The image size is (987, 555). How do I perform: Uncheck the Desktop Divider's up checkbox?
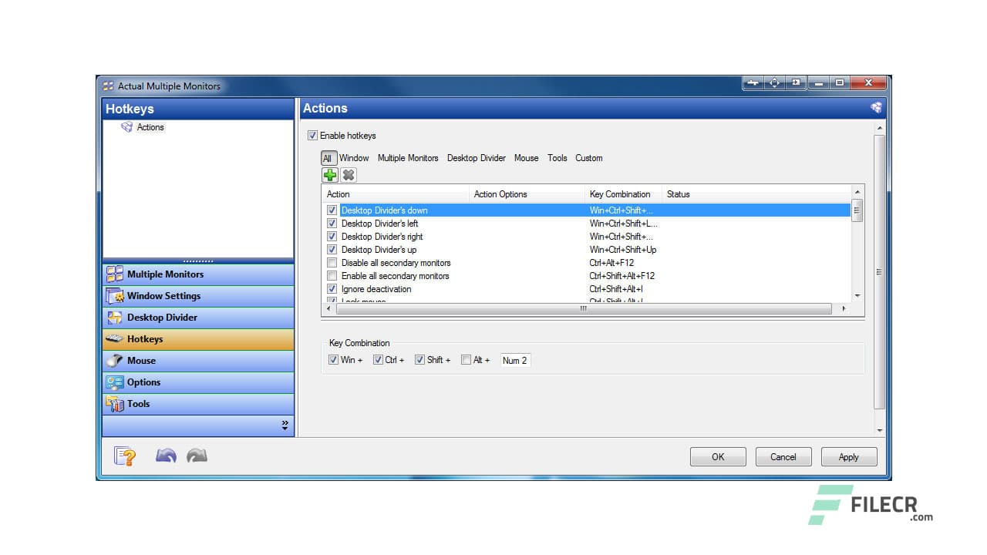pyautogui.click(x=332, y=250)
